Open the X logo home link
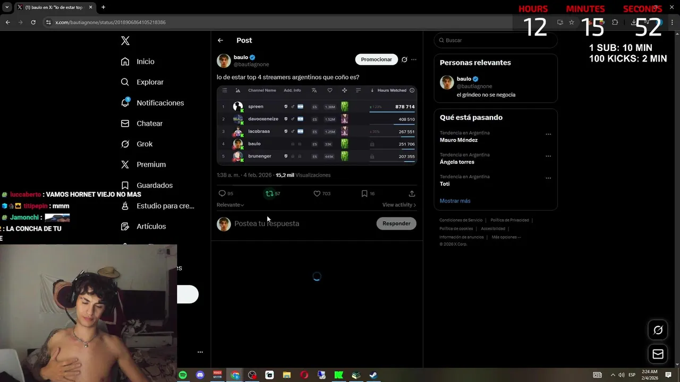Screen dimensions: 680x382 pos(125,41)
